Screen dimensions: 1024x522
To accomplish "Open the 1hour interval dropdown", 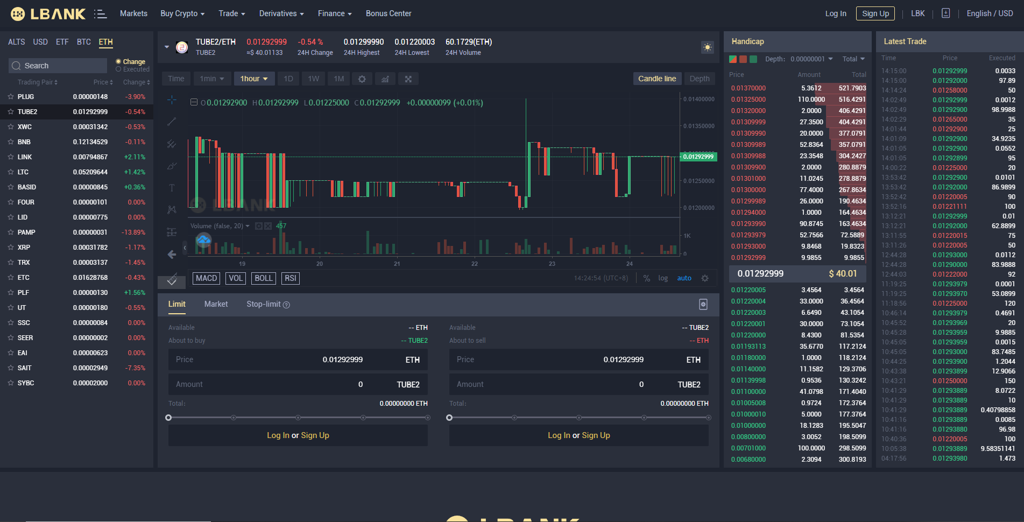I will click(x=254, y=79).
